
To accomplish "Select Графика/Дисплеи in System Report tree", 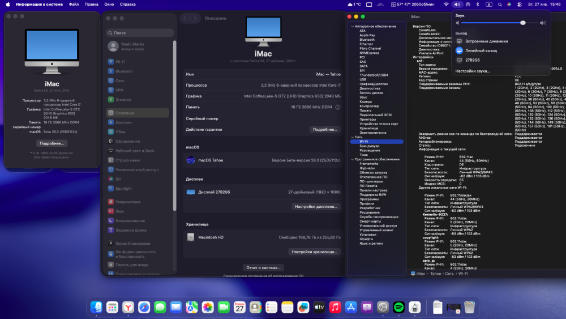I will (374, 84).
